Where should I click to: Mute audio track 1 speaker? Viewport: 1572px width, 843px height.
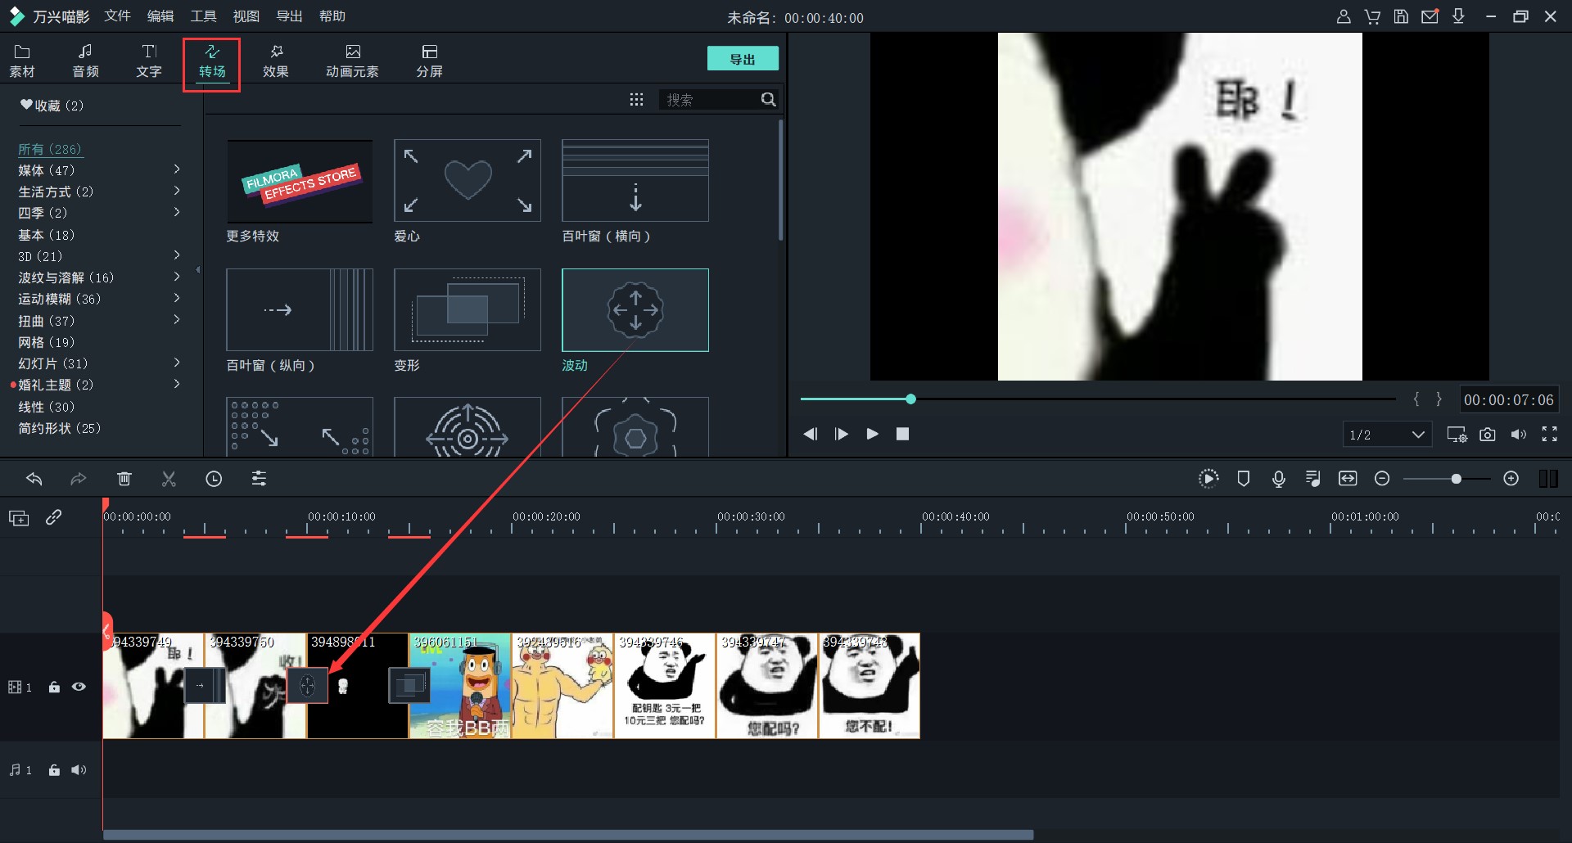(79, 770)
